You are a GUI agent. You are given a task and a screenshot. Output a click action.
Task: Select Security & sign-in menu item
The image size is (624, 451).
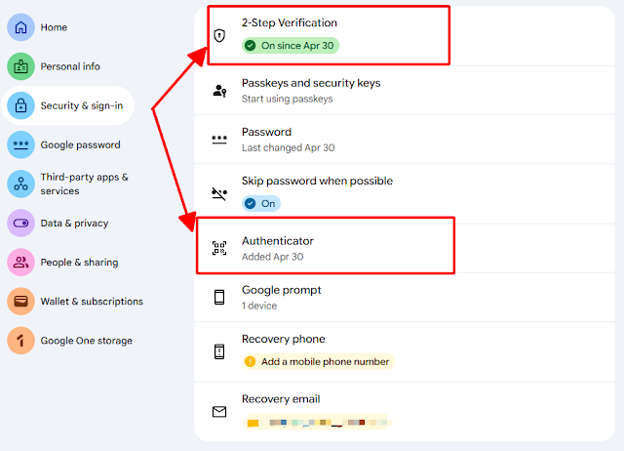(x=82, y=105)
